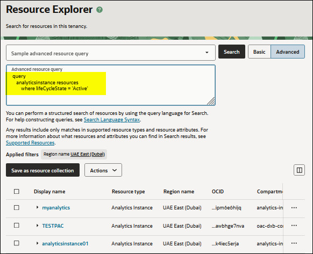Expand the myanalytics row

tap(37, 207)
